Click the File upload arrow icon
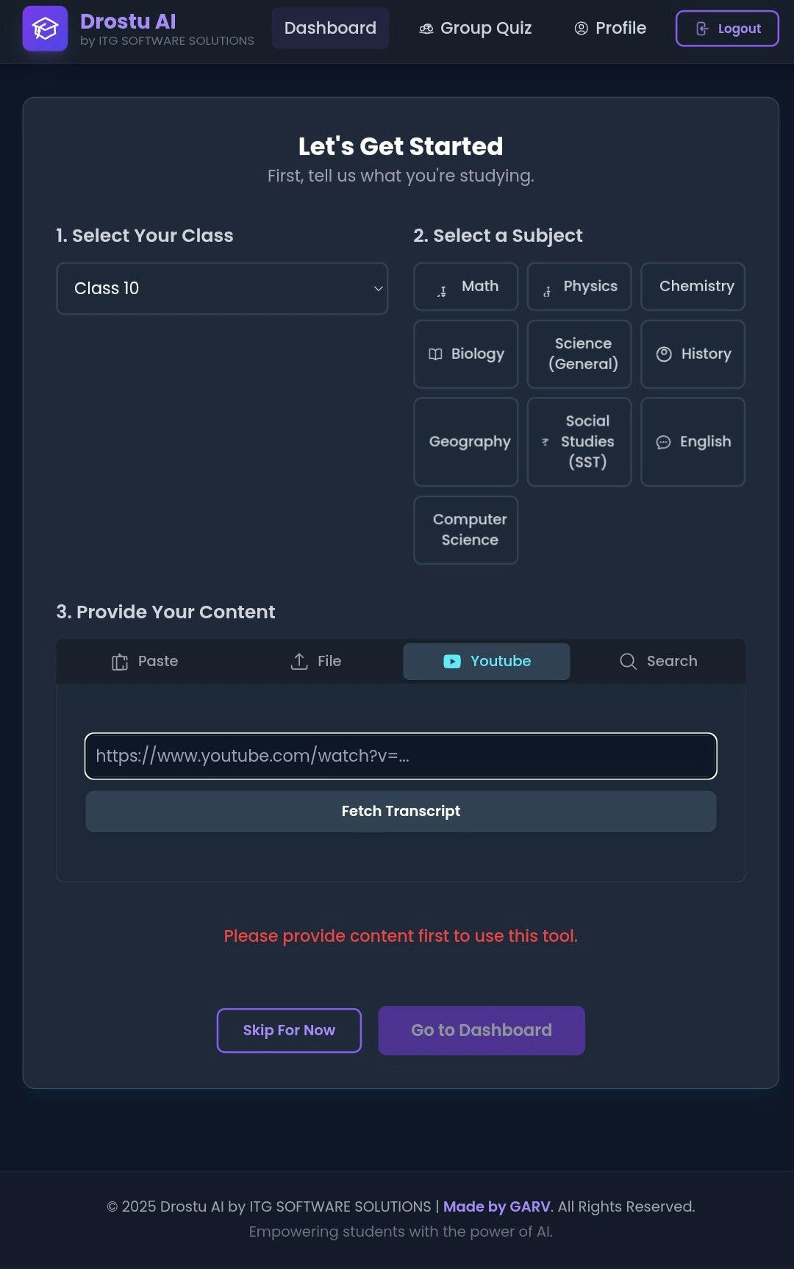The image size is (794, 1269). pyautogui.click(x=299, y=662)
